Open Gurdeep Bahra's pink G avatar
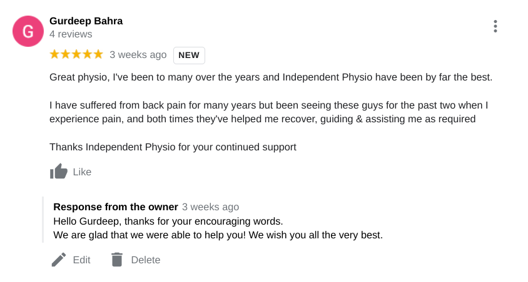The image size is (528, 282). 28,31
